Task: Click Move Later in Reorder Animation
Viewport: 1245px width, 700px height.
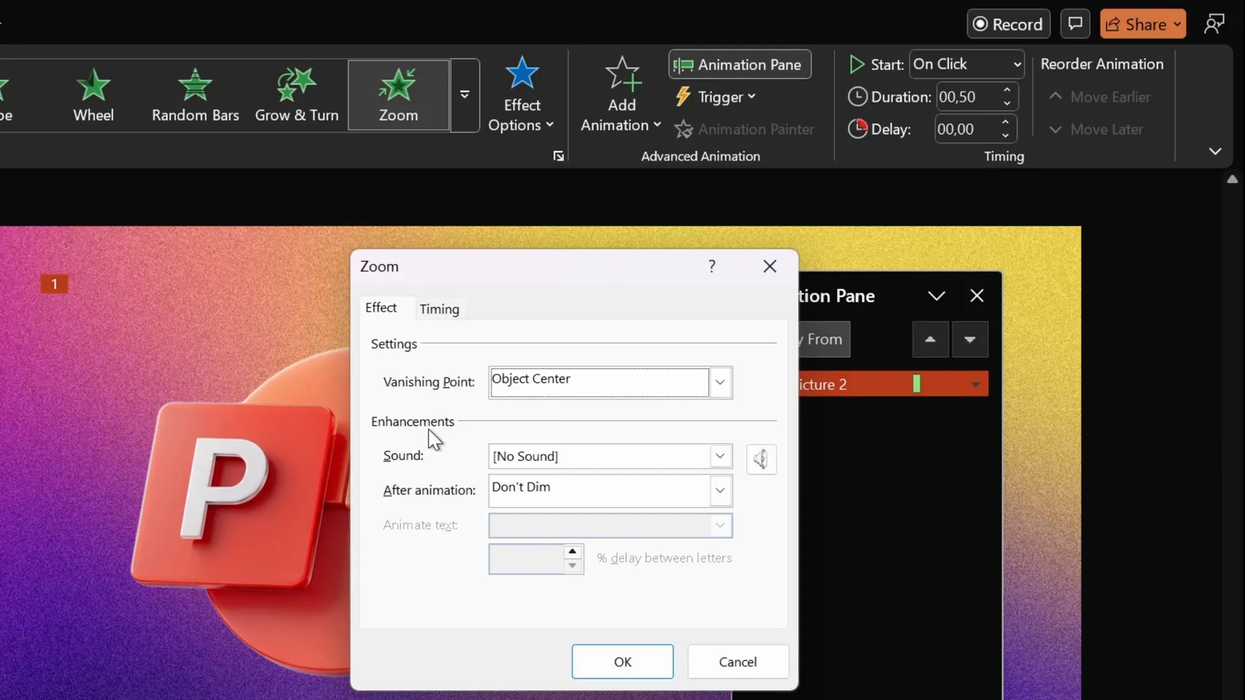Action: 1096,129
